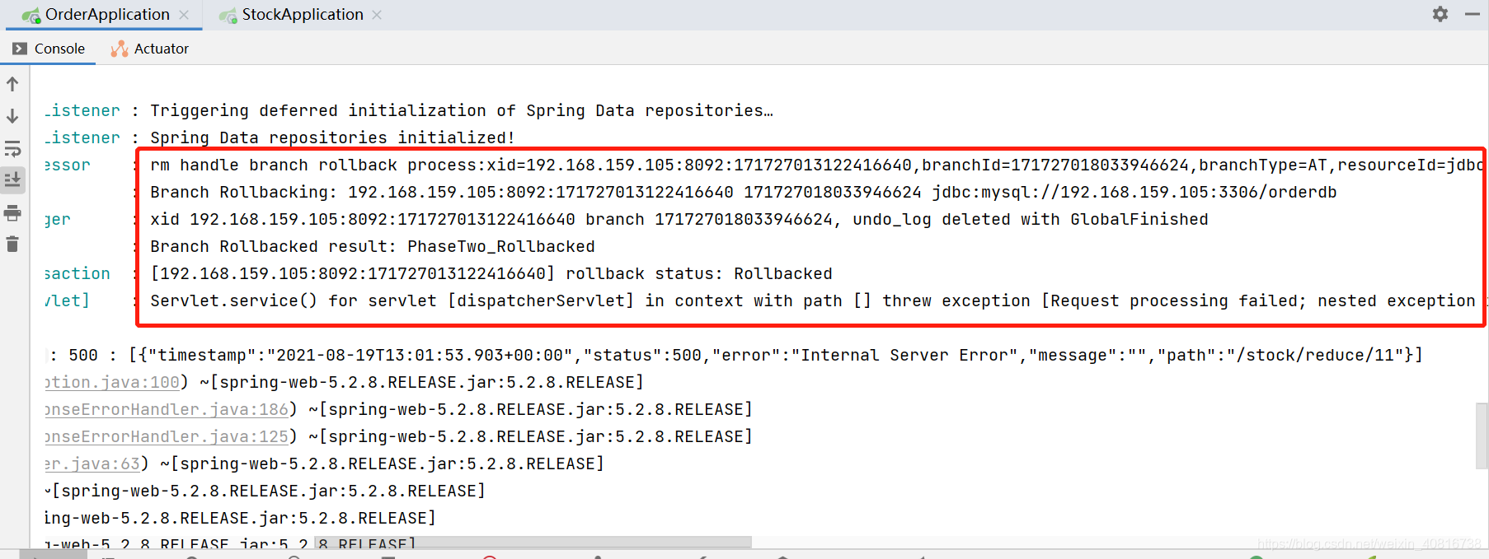The height and width of the screenshot is (559, 1489).
Task: Open the link ending in 'nseErrorHandler.java:186'
Action: point(167,409)
